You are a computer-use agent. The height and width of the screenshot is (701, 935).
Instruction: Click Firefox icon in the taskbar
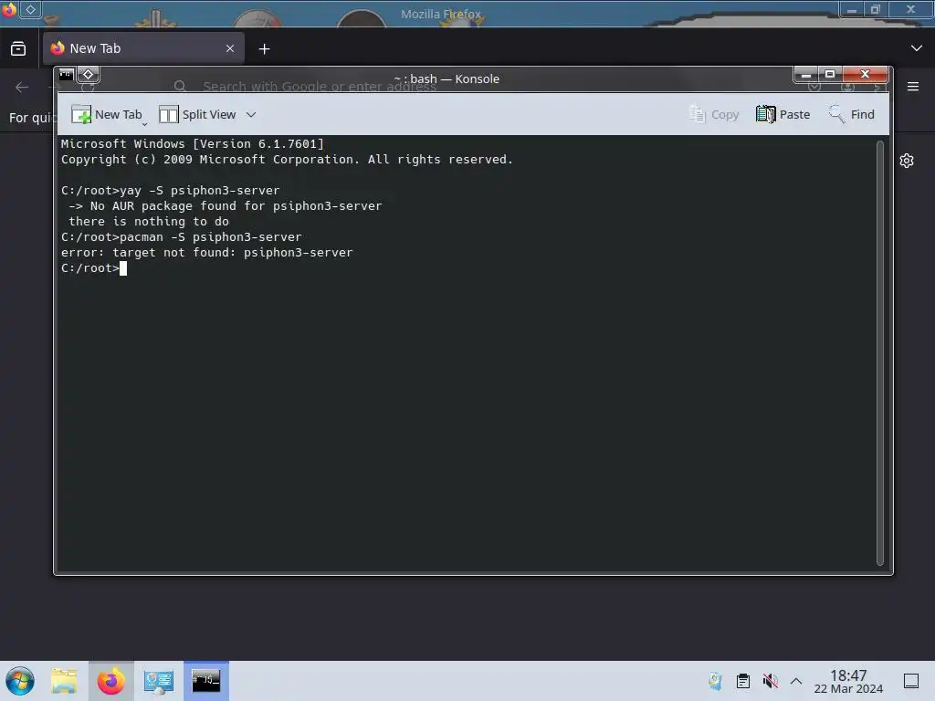click(x=110, y=681)
